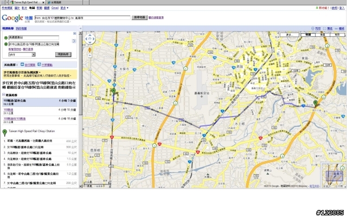The width and height of the screenshot is (347, 217).
Task: Click direction step 7 with 200 公尺
Action: 40,183
